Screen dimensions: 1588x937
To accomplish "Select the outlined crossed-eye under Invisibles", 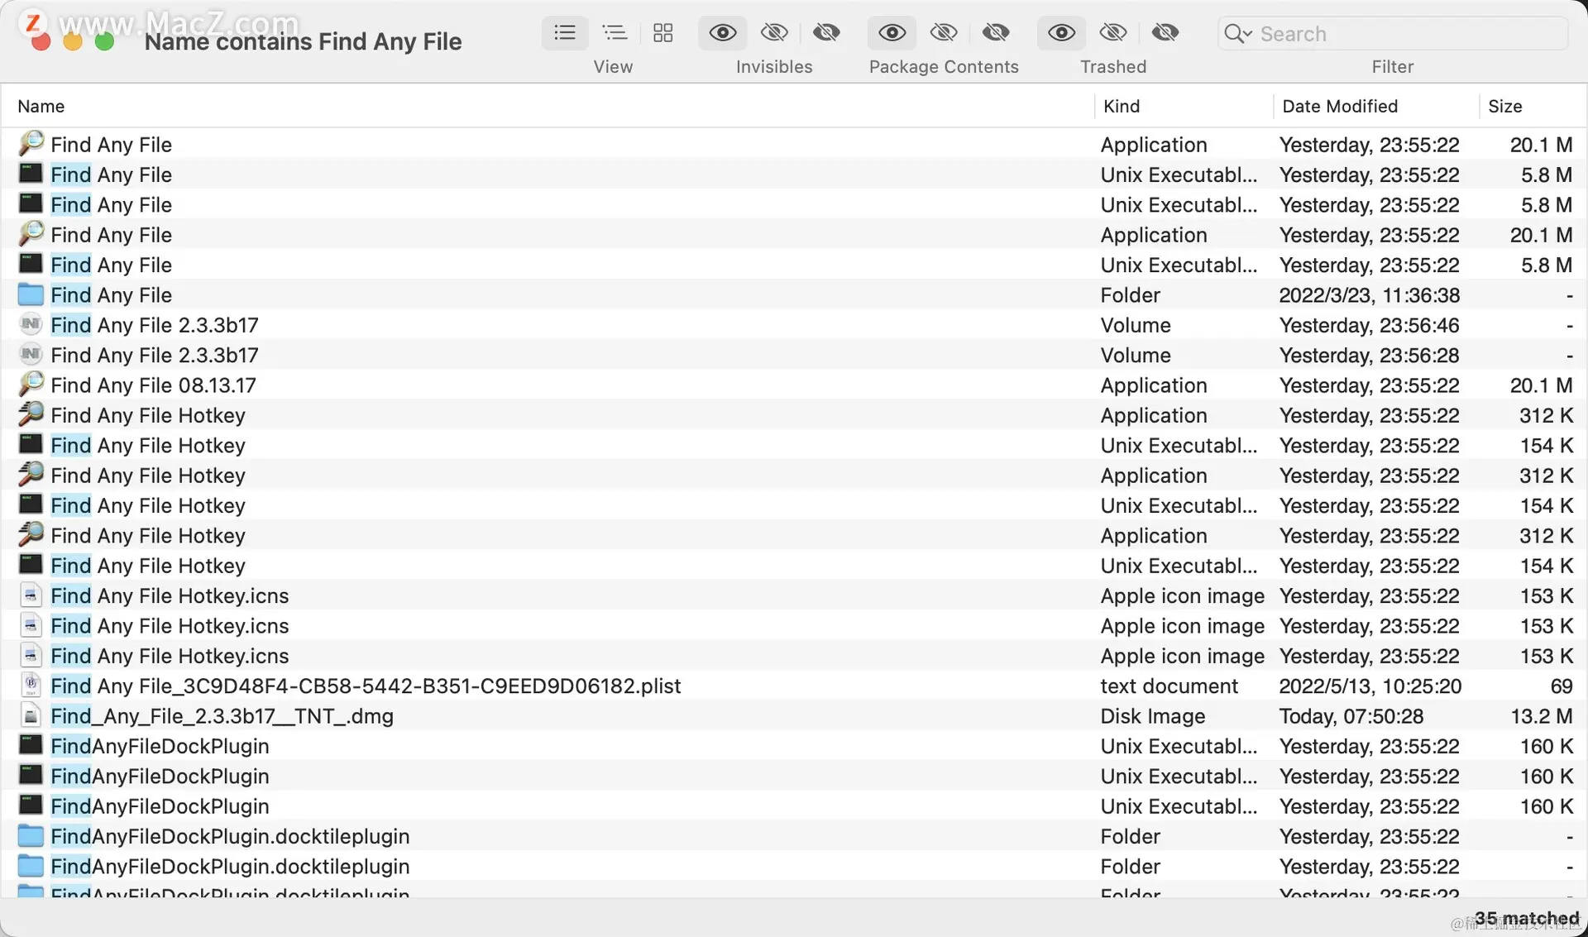I will tap(774, 33).
